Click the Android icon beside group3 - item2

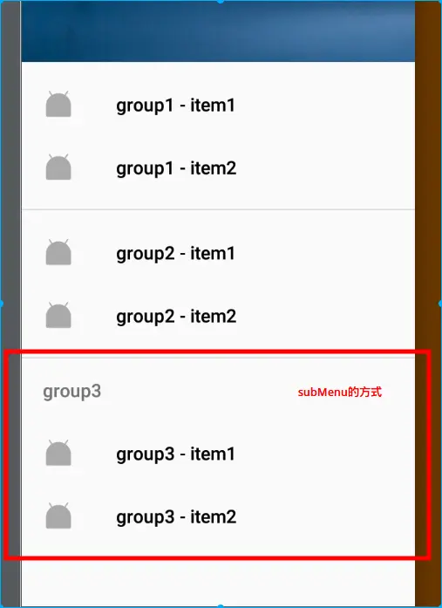pos(58,516)
